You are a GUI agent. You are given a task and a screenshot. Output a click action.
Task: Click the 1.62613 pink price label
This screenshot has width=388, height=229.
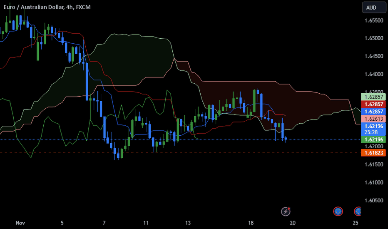tap(373, 119)
